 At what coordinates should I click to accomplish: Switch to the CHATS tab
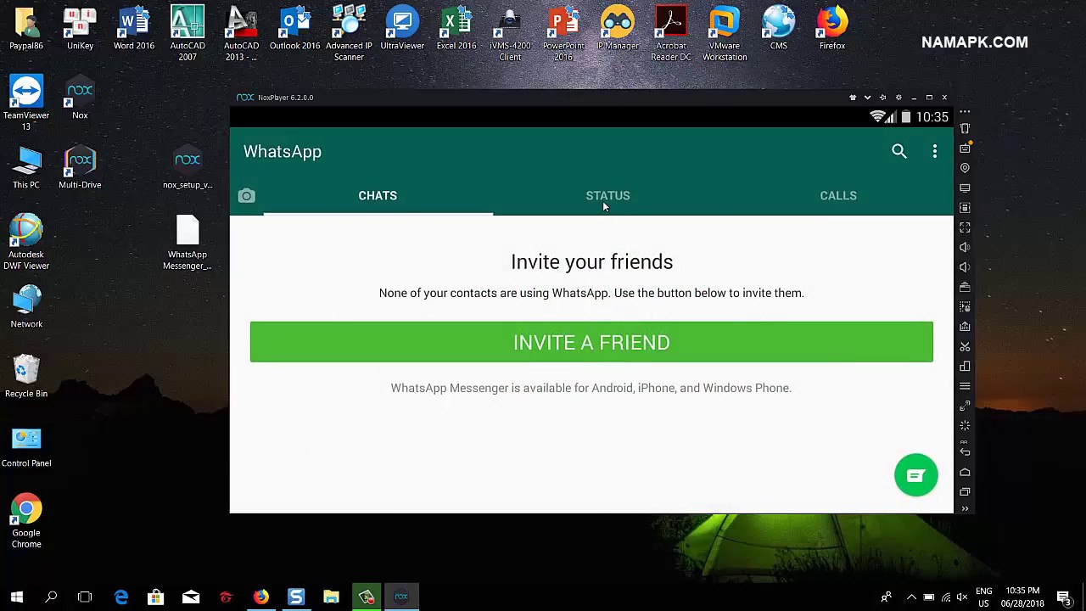(378, 196)
